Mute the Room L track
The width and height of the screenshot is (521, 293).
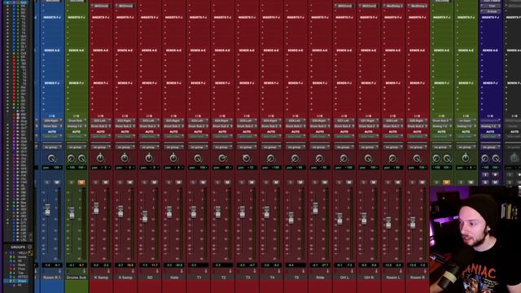398,182
